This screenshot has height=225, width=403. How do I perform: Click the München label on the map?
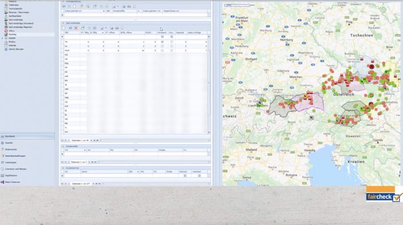pos(296,77)
